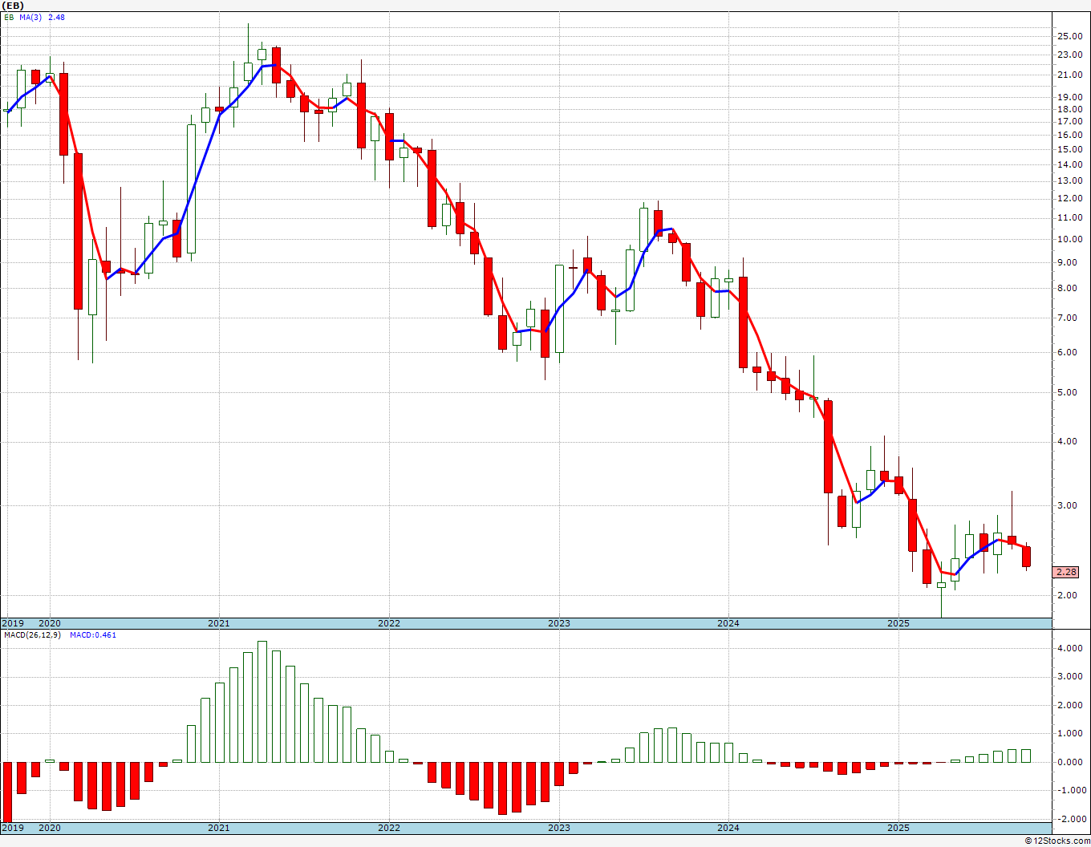Select the EB legend label beside MA(3)

click(9, 17)
